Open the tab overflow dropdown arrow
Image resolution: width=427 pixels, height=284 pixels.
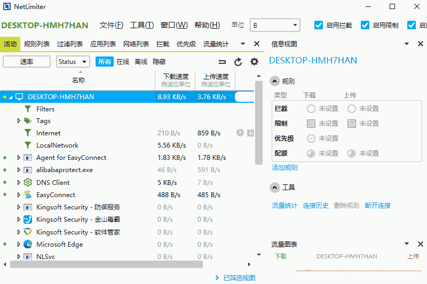[243, 44]
